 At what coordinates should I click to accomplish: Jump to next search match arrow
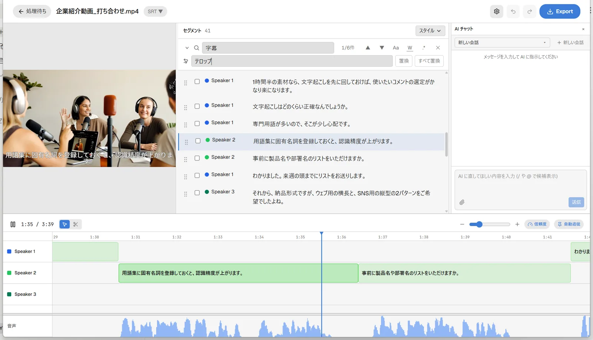point(382,48)
